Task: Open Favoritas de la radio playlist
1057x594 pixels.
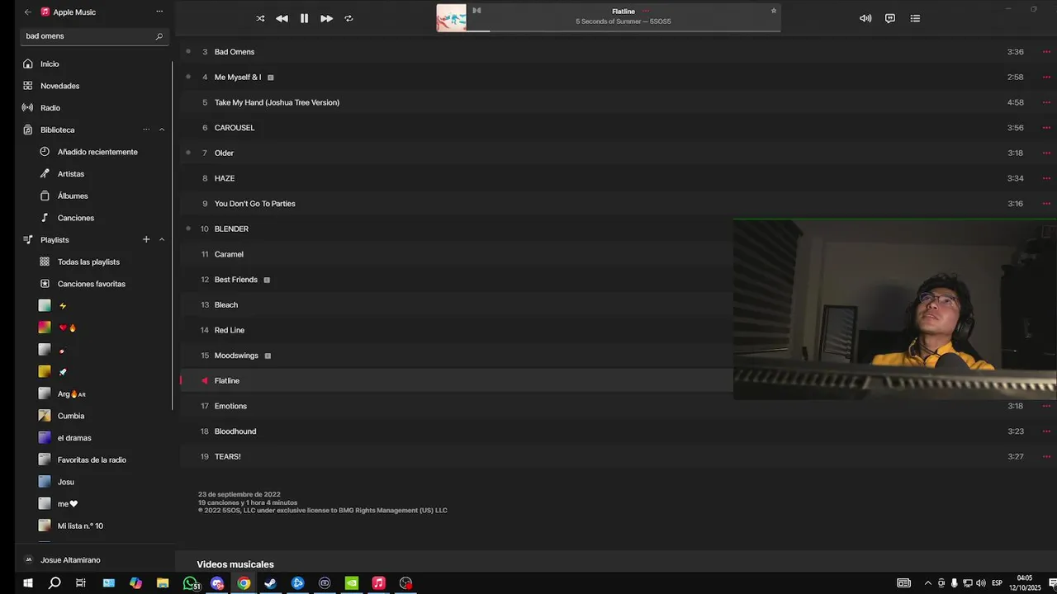Action: (92, 460)
